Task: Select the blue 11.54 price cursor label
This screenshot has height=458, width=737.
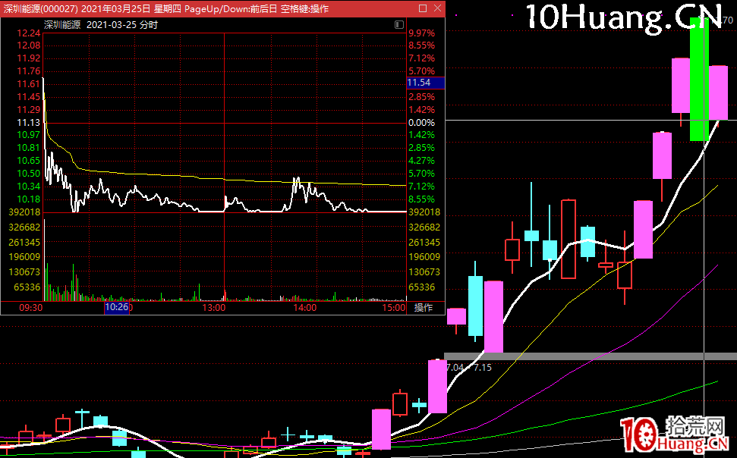Action: [425, 83]
